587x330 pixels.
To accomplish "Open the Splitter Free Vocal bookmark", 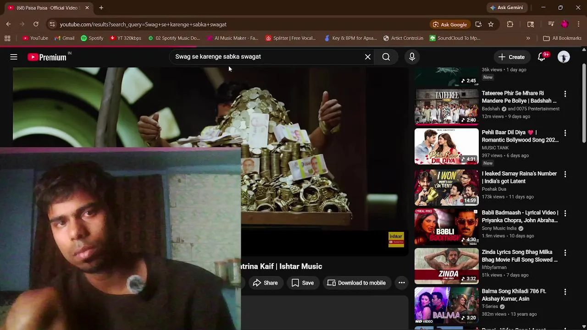I will tap(291, 38).
